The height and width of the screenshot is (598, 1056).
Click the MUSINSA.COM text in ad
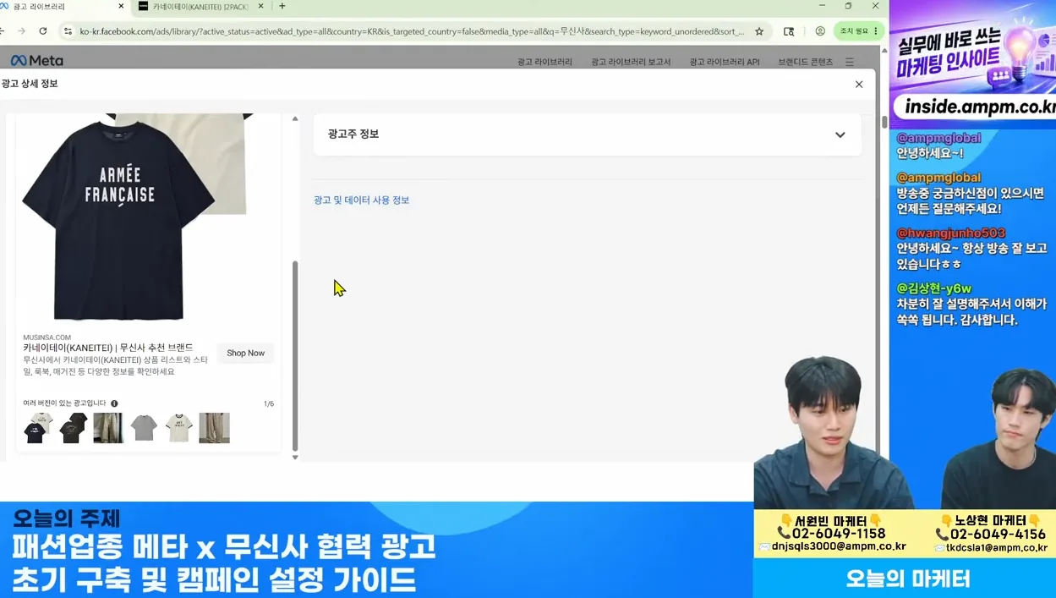point(47,337)
